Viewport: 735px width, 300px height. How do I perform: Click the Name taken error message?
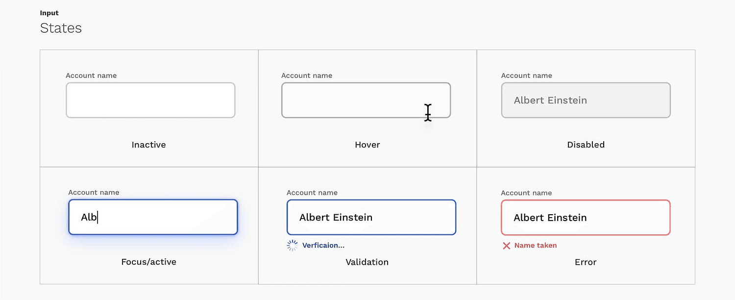(535, 246)
